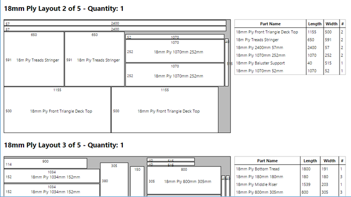Click the 18mm Ply Layout 3 of 5 heading
Screen dimensions: 351x197
pos(64,145)
